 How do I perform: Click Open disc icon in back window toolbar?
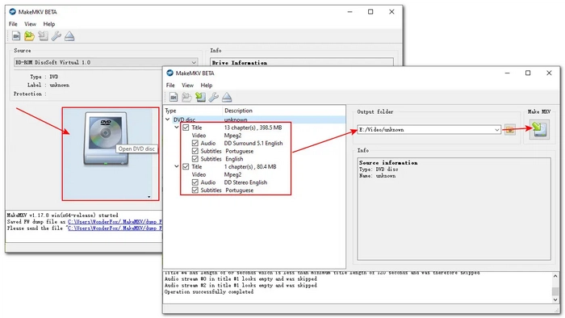point(30,36)
